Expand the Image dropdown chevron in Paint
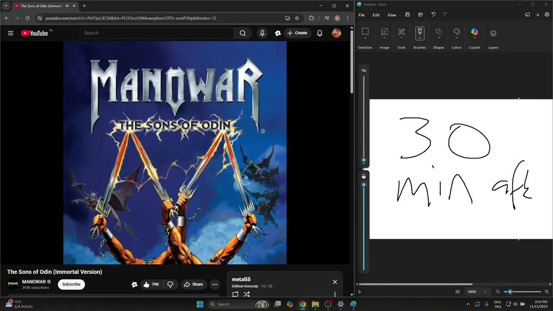 coord(384,38)
